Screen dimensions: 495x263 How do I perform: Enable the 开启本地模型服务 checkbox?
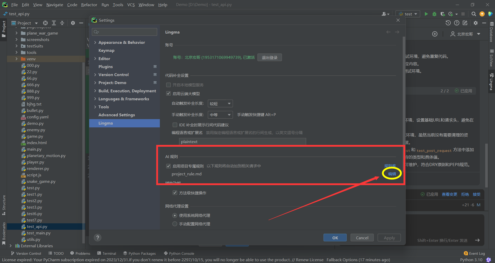click(x=169, y=85)
